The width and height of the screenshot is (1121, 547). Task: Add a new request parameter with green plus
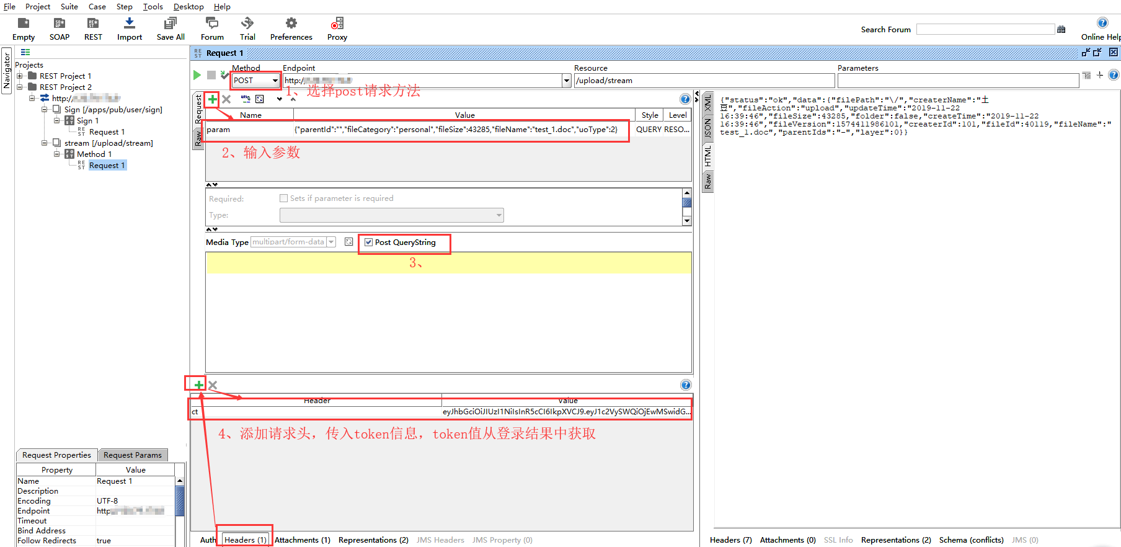point(212,99)
